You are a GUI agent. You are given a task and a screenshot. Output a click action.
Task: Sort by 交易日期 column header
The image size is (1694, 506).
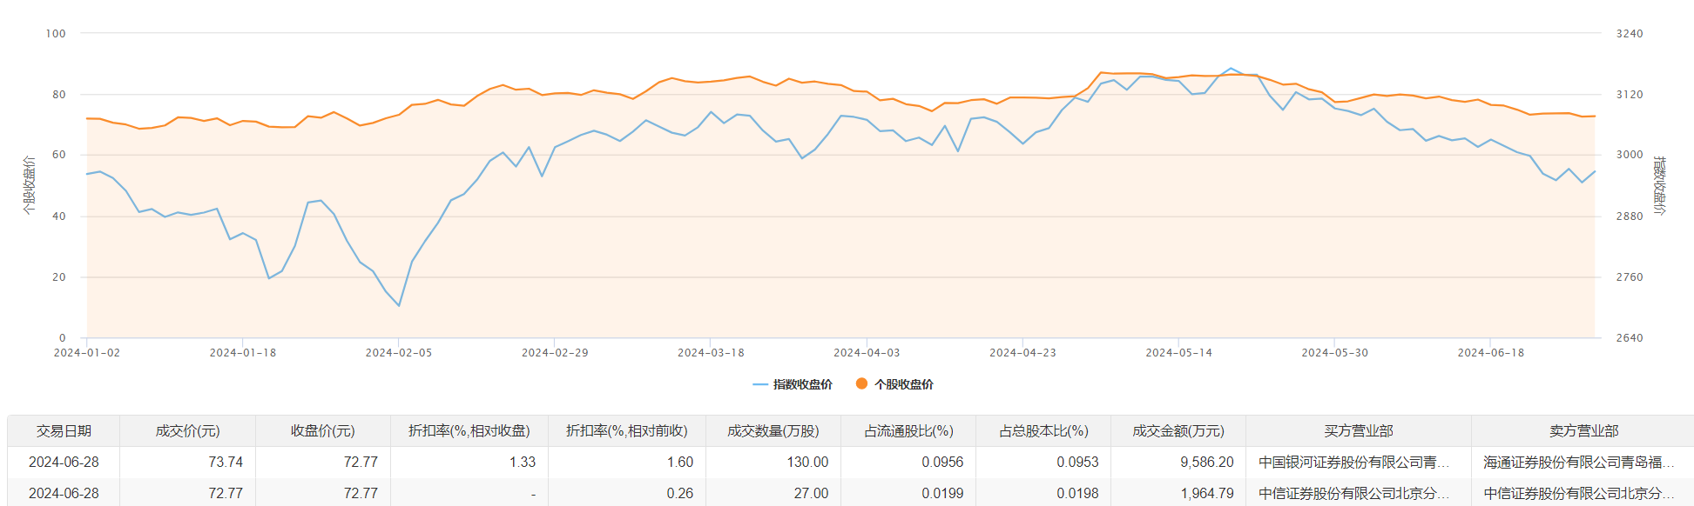pyautogui.click(x=64, y=431)
